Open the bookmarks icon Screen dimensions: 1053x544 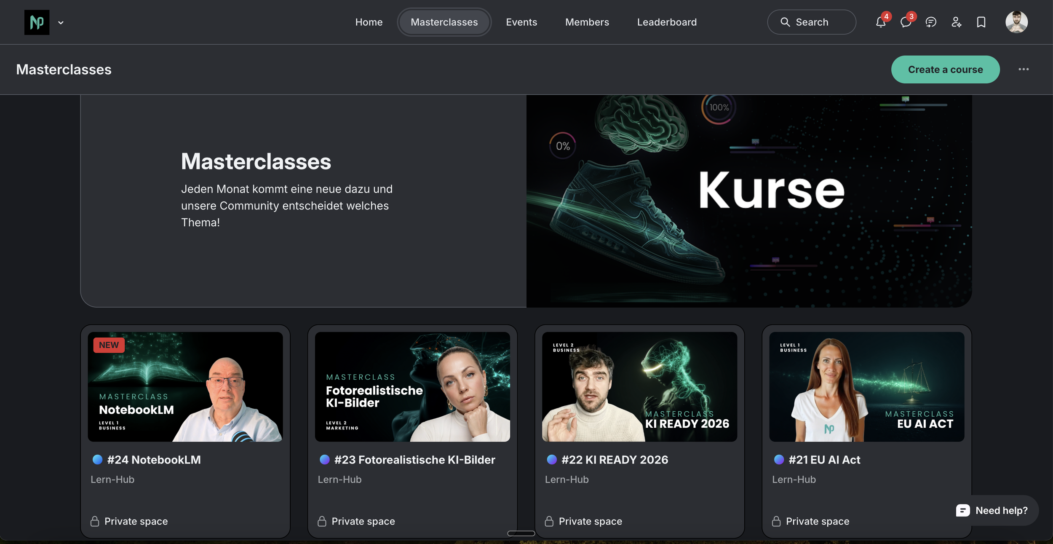(981, 22)
